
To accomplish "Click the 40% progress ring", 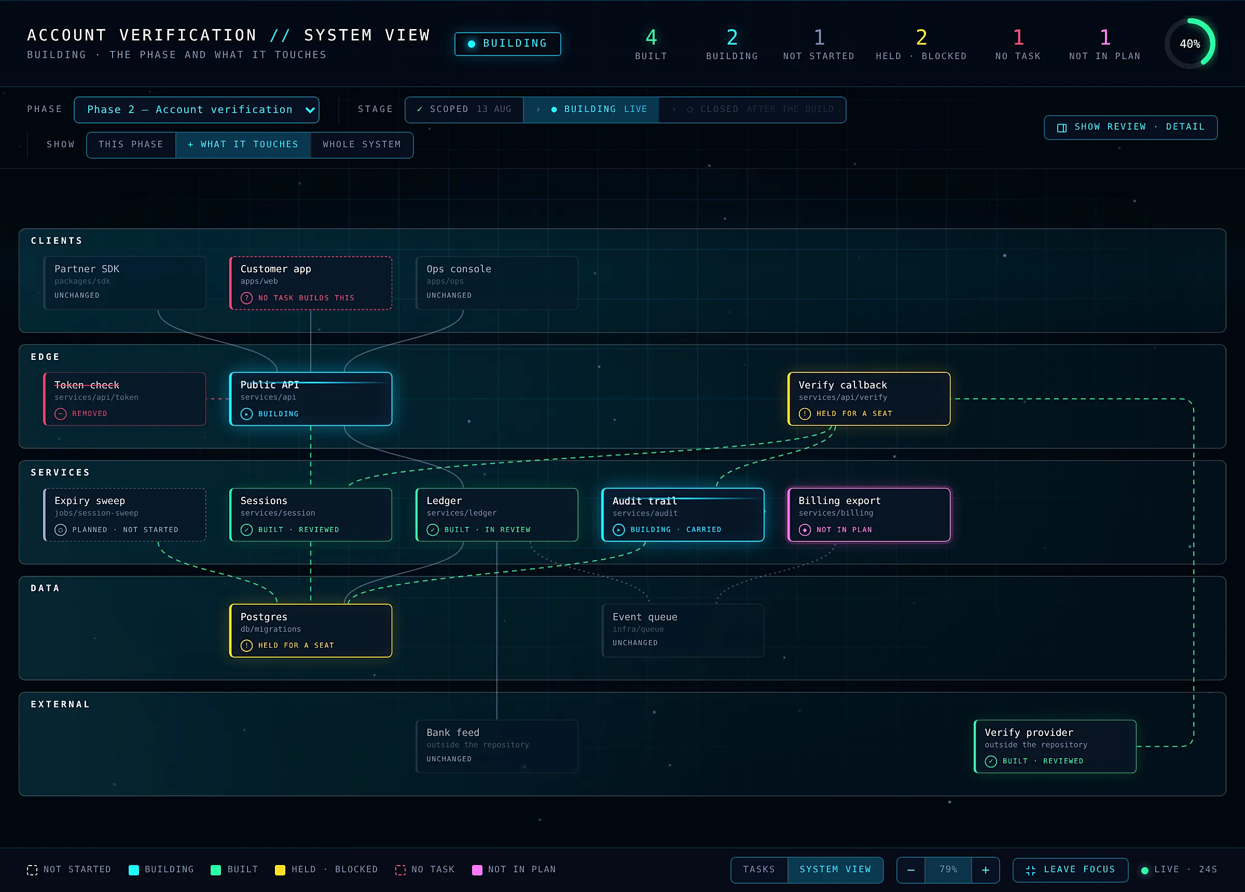I will (x=1189, y=44).
